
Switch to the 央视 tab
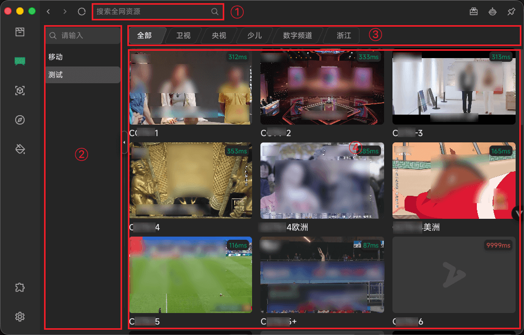[x=219, y=36]
